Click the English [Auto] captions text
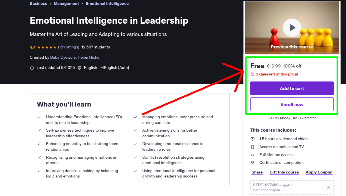The width and height of the screenshot is (346, 196). click(116, 68)
